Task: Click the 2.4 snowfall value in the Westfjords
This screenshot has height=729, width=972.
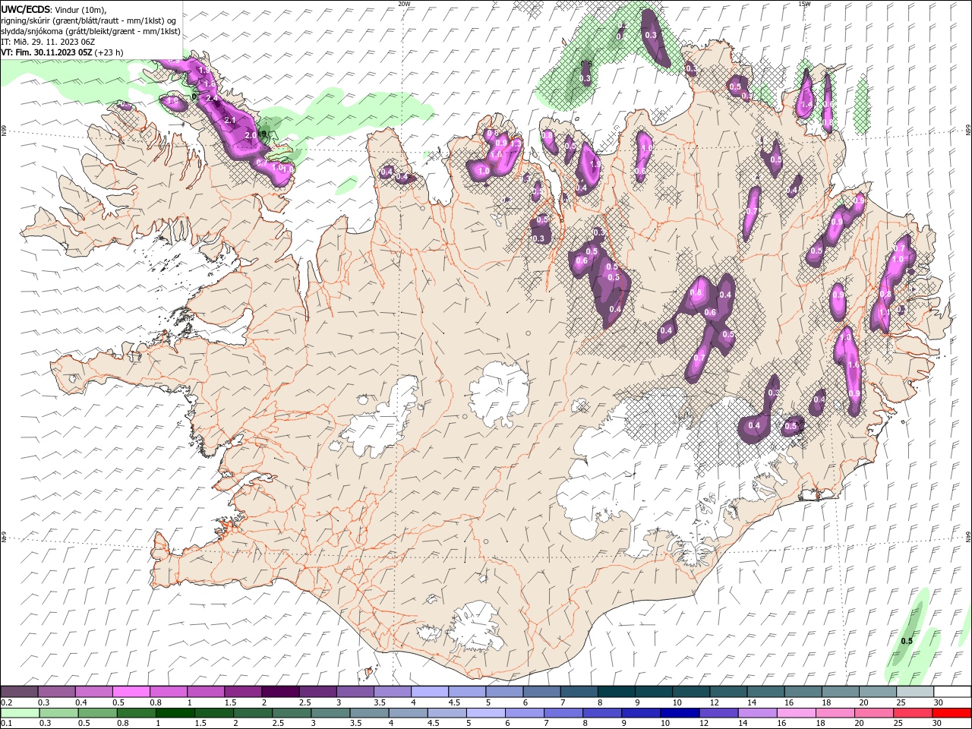Action: pos(212,99)
